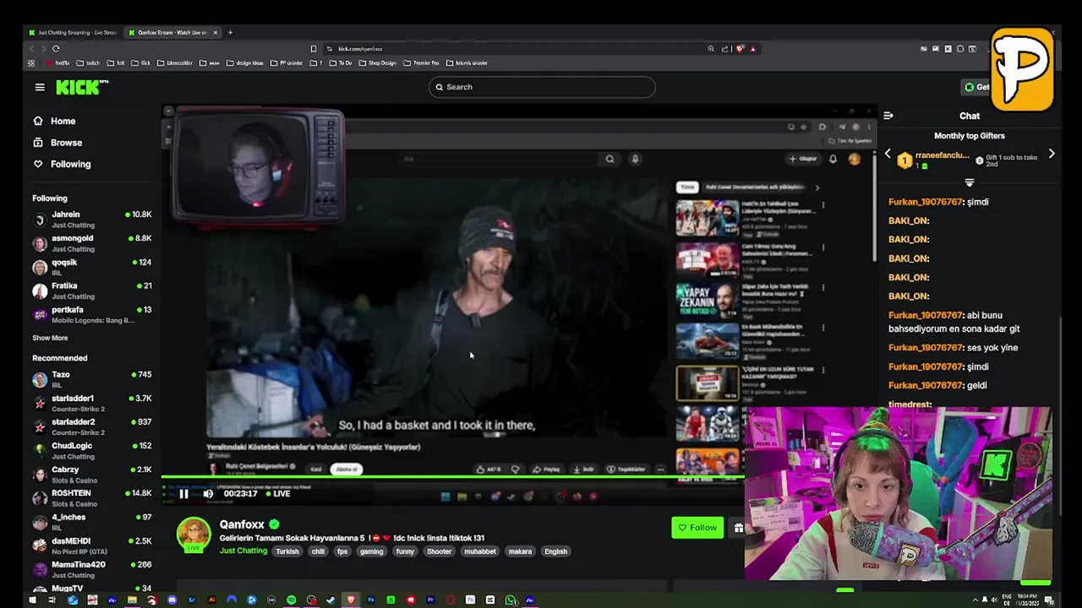
Task: Open Cabrzy Slots & Casino channel
Action: (x=92, y=475)
